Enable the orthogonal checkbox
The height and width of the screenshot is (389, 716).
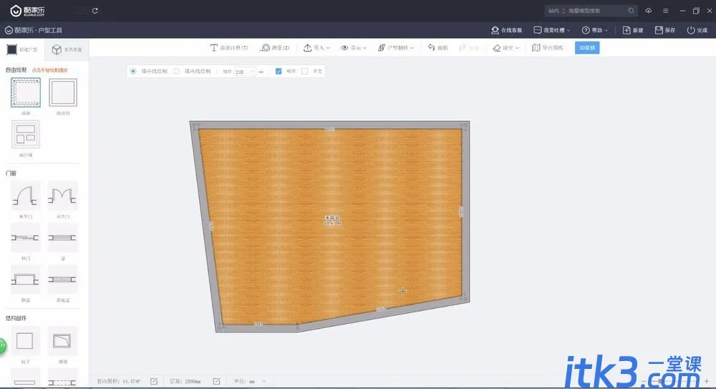coord(304,72)
